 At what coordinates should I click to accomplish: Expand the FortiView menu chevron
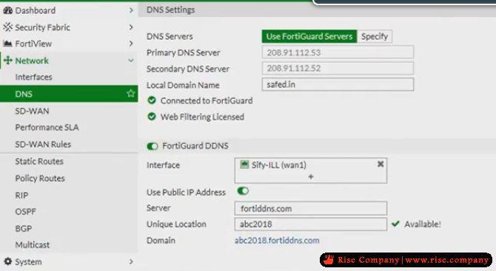(131, 44)
